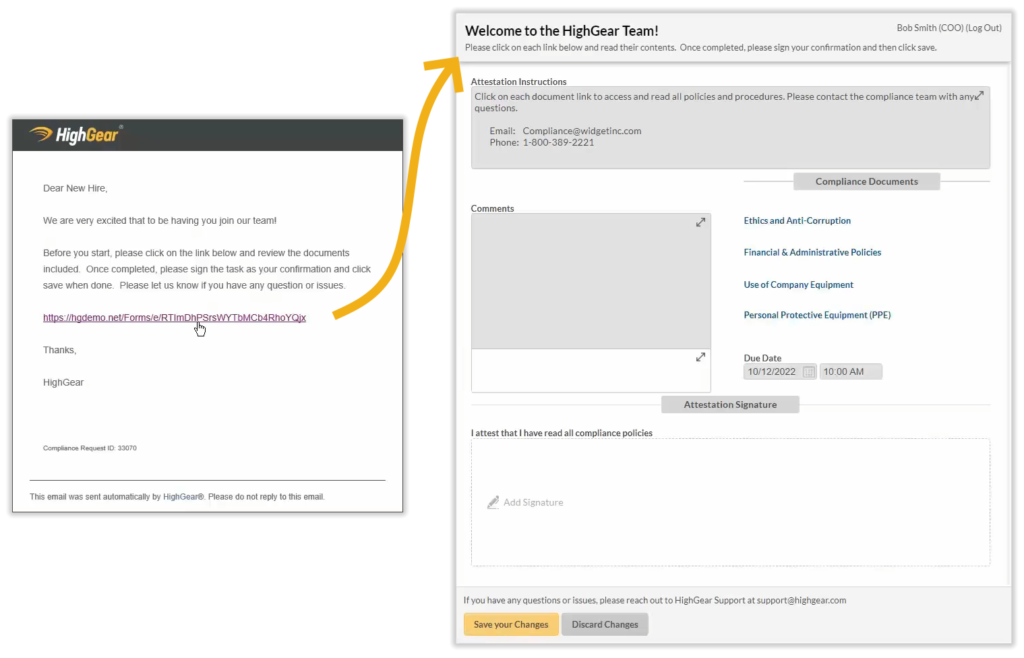The height and width of the screenshot is (658, 1024).
Task: Click the Add Signature pen icon
Action: [x=493, y=502]
